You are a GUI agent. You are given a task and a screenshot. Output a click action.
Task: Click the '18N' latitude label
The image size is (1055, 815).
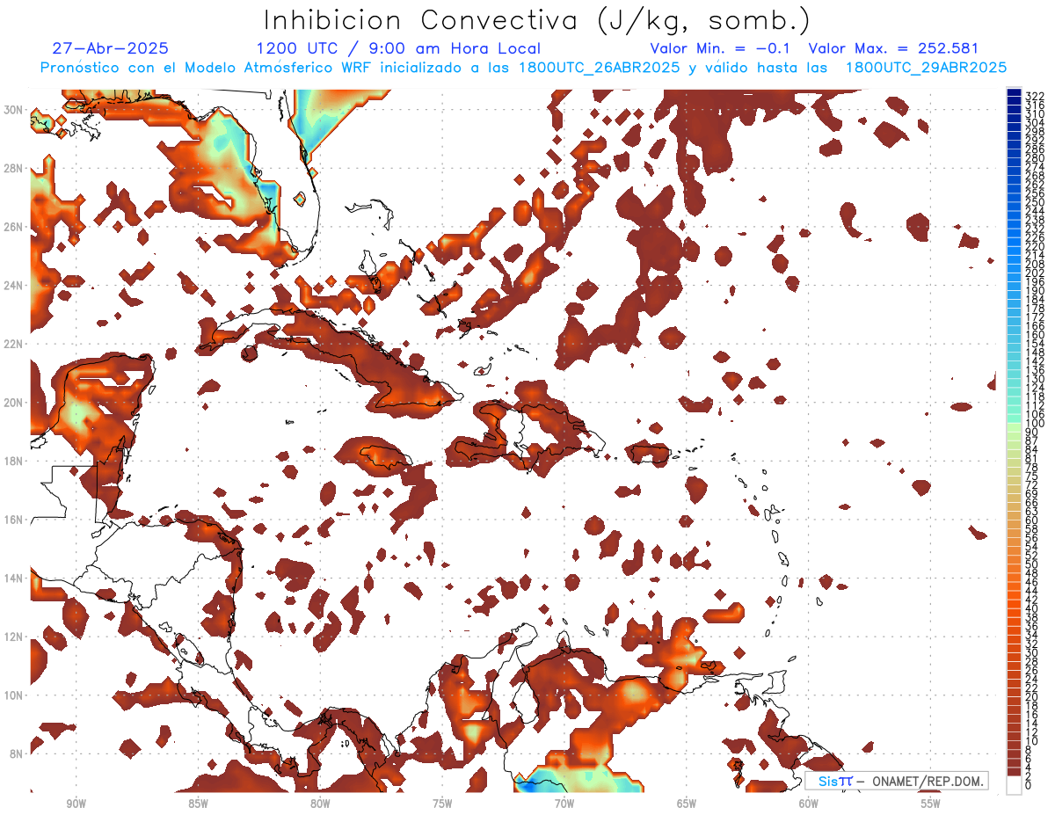14,461
